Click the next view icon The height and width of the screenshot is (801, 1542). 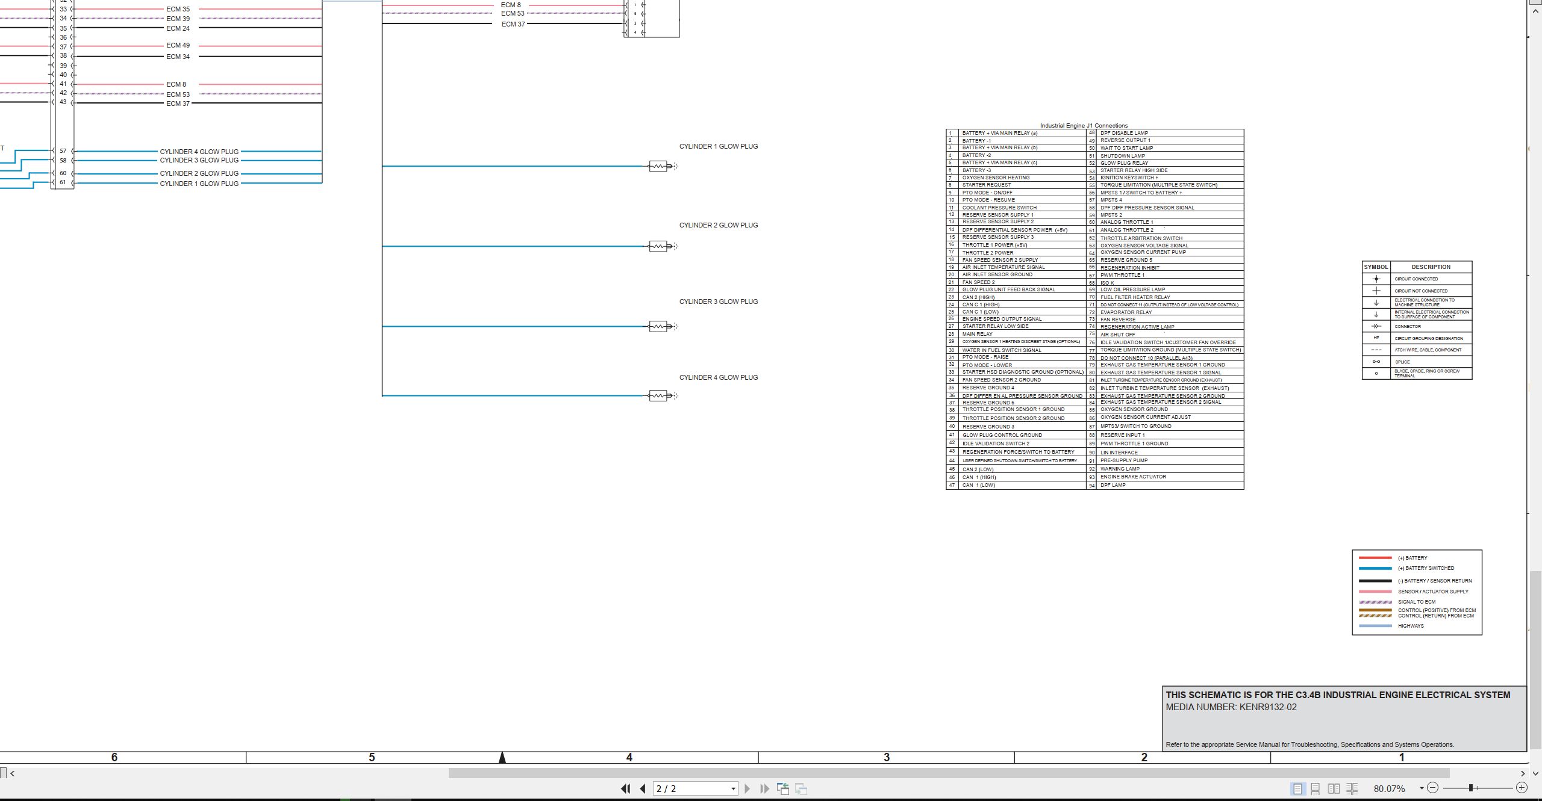pyautogui.click(x=801, y=788)
